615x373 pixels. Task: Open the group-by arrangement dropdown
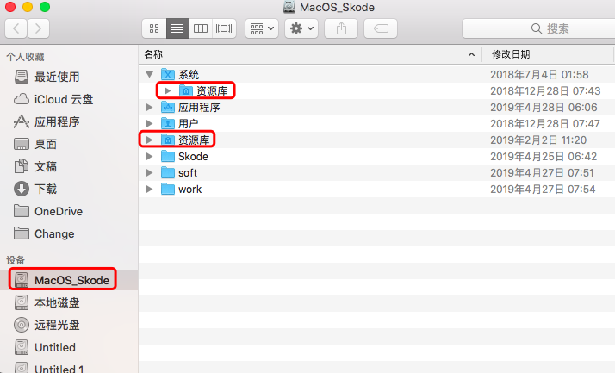pyautogui.click(x=262, y=28)
